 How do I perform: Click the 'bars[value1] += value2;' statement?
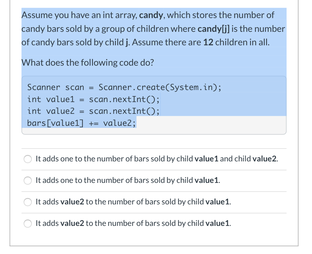(x=81, y=123)
